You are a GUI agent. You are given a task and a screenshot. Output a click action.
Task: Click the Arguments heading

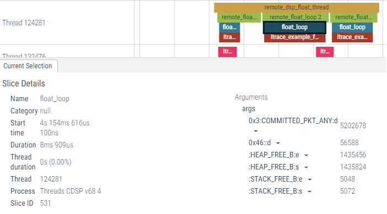251,97
